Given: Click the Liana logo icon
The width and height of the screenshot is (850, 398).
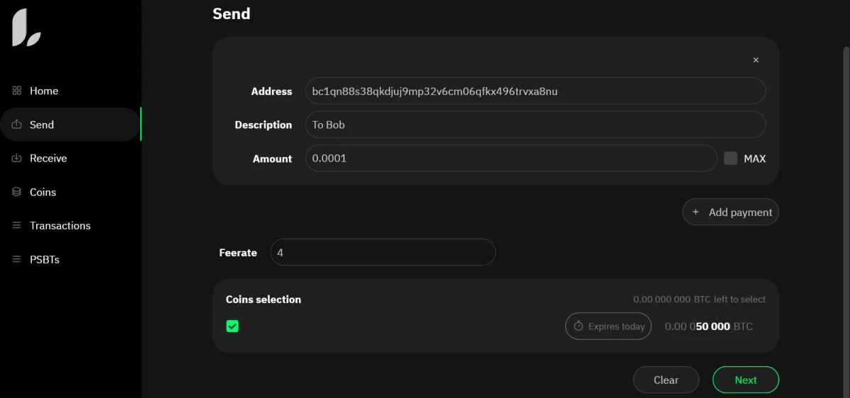Looking at the screenshot, I should pos(26,28).
